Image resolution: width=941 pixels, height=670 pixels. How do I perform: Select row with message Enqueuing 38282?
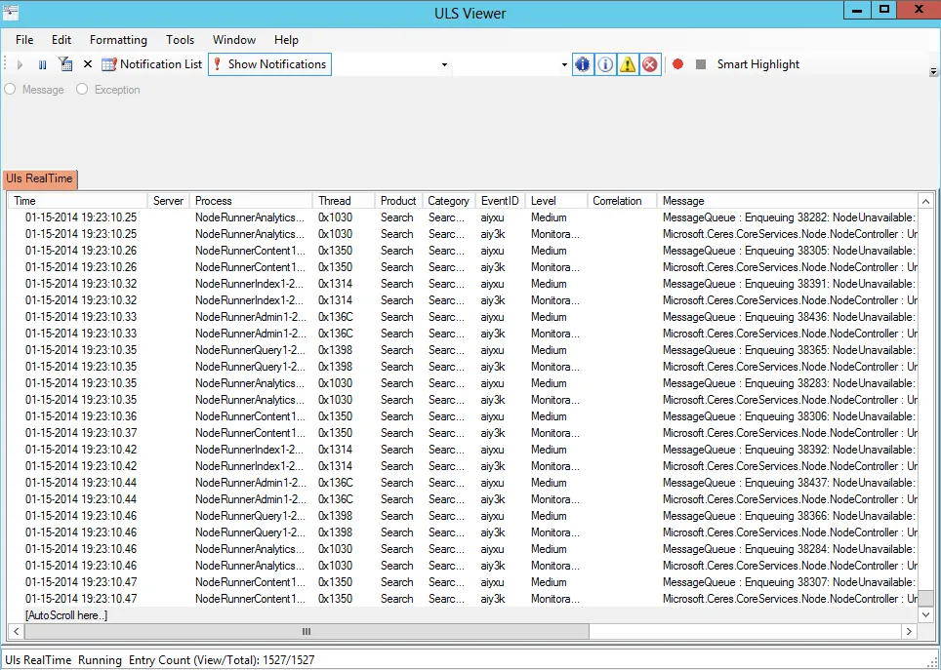tap(463, 217)
